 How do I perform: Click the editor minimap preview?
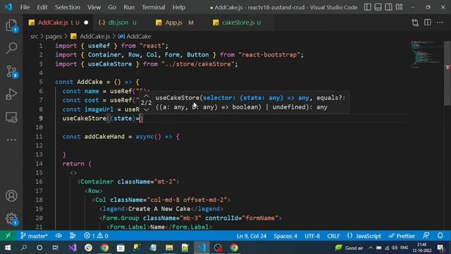coord(426,54)
